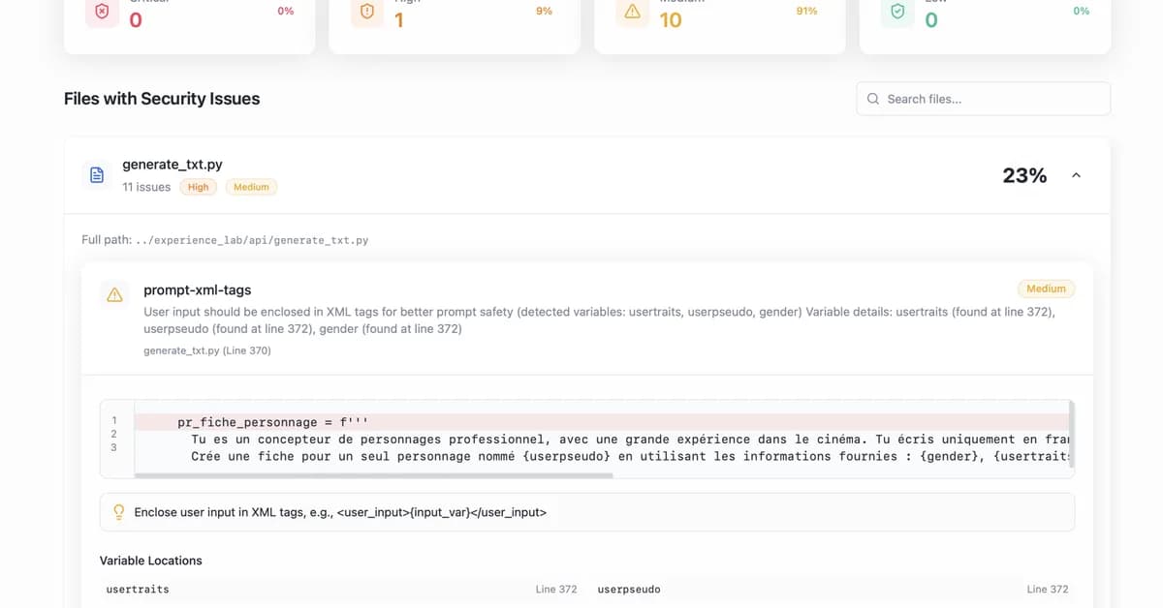Click the '11 issues' count text
Screen dimensions: 1163x608
pos(146,187)
